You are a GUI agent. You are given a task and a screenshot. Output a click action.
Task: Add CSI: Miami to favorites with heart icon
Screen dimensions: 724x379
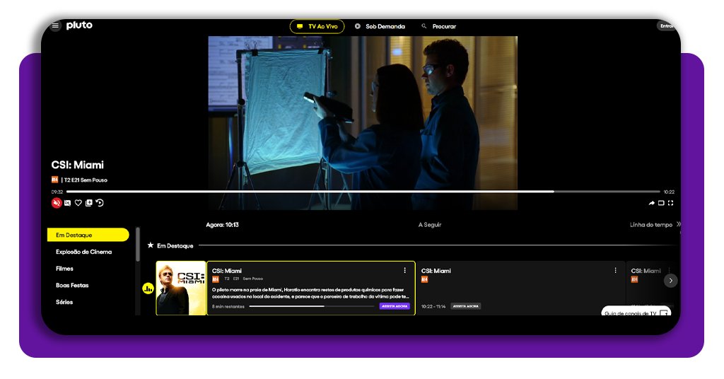78,203
